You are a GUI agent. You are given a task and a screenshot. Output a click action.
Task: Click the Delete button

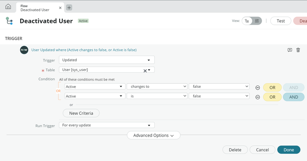(235, 150)
